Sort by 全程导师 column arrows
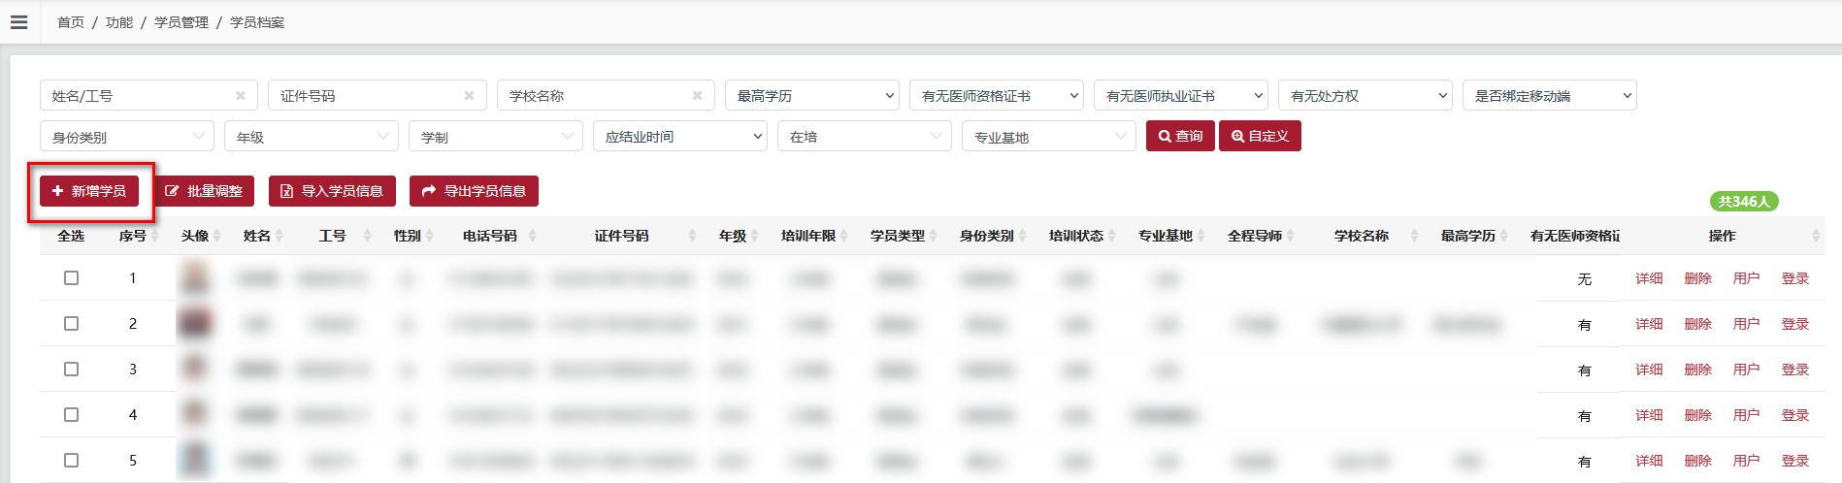 1291,236
